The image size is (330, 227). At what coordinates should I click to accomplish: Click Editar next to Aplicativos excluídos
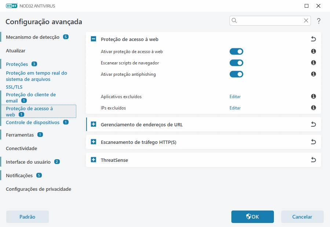[235, 96]
